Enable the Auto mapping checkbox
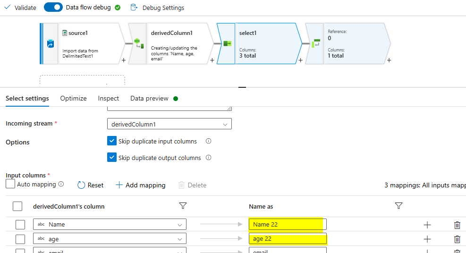Viewport: 466px width, 253px height. point(10,184)
